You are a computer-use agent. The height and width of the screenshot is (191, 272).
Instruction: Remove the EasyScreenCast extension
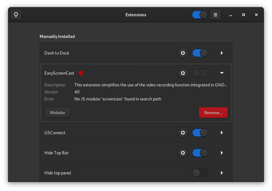[213, 113]
